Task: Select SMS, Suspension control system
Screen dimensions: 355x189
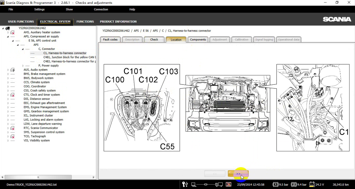Action: click(44, 132)
